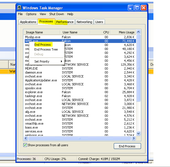Select the taskmgr.exe process

pyautogui.click(x=33, y=96)
